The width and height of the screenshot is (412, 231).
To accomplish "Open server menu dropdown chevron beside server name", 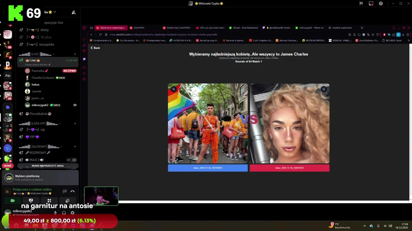I will (x=55, y=12).
